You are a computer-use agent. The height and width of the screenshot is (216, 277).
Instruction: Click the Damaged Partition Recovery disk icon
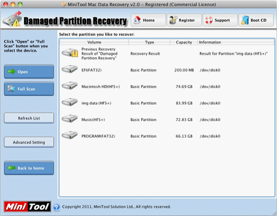click(x=12, y=19)
